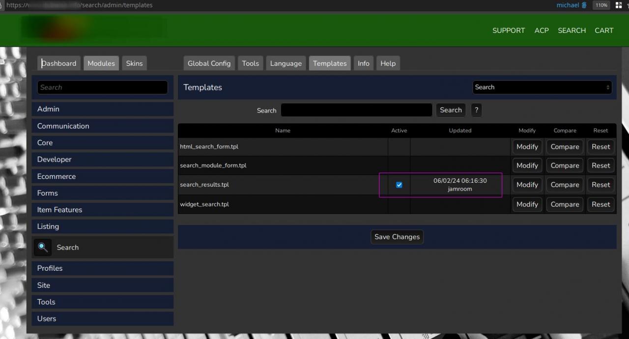Click the magnifier icon beside Search module
The width and height of the screenshot is (629, 339).
pos(43,247)
